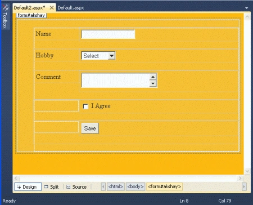Viewport: 253px width, 205px height.
Task: Click horizontal scrollbar left arrow
Action: [16, 178]
